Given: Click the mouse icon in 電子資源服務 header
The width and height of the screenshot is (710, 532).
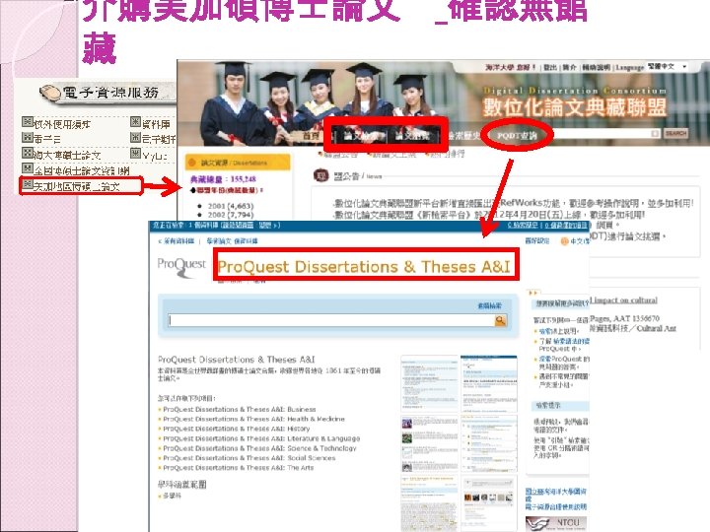Looking at the screenshot, I should (50, 93).
